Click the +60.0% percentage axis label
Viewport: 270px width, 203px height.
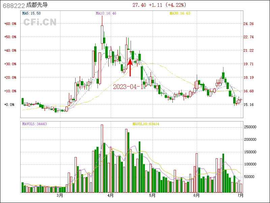click(10, 24)
